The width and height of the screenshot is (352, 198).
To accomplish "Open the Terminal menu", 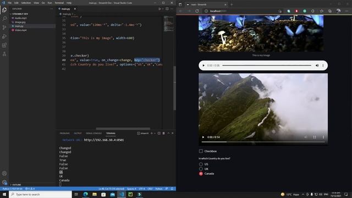I will point(59,3).
